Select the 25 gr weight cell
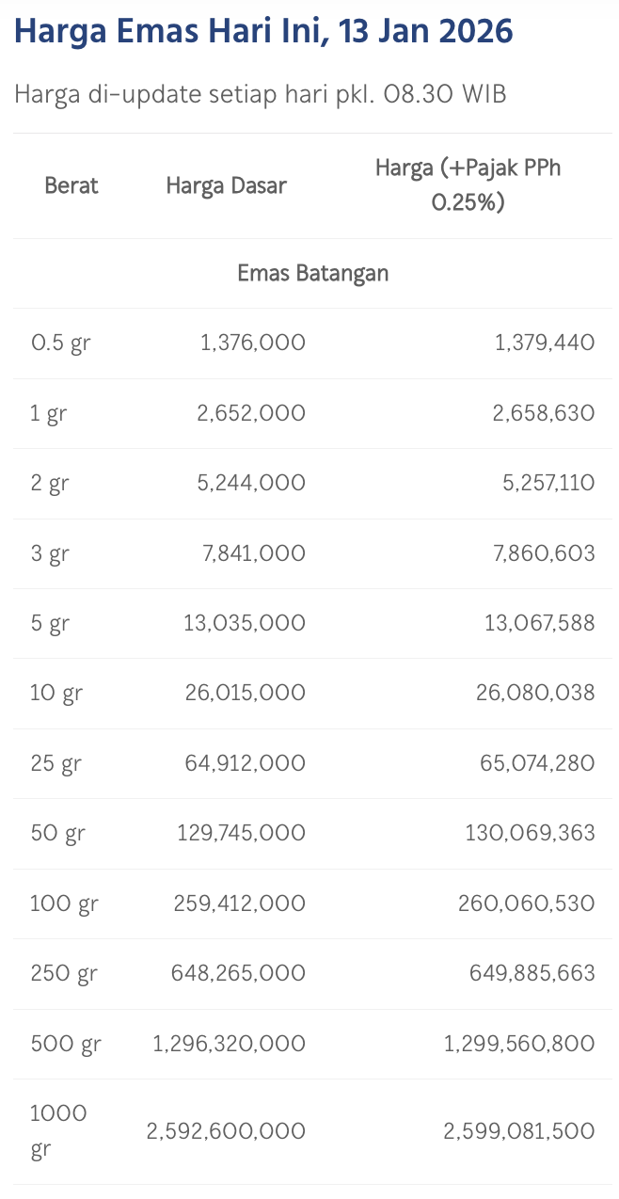The width and height of the screenshot is (619, 1199). click(x=56, y=763)
